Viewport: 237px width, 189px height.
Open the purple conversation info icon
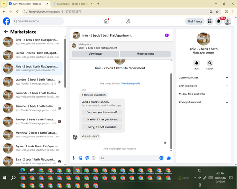[167, 35]
